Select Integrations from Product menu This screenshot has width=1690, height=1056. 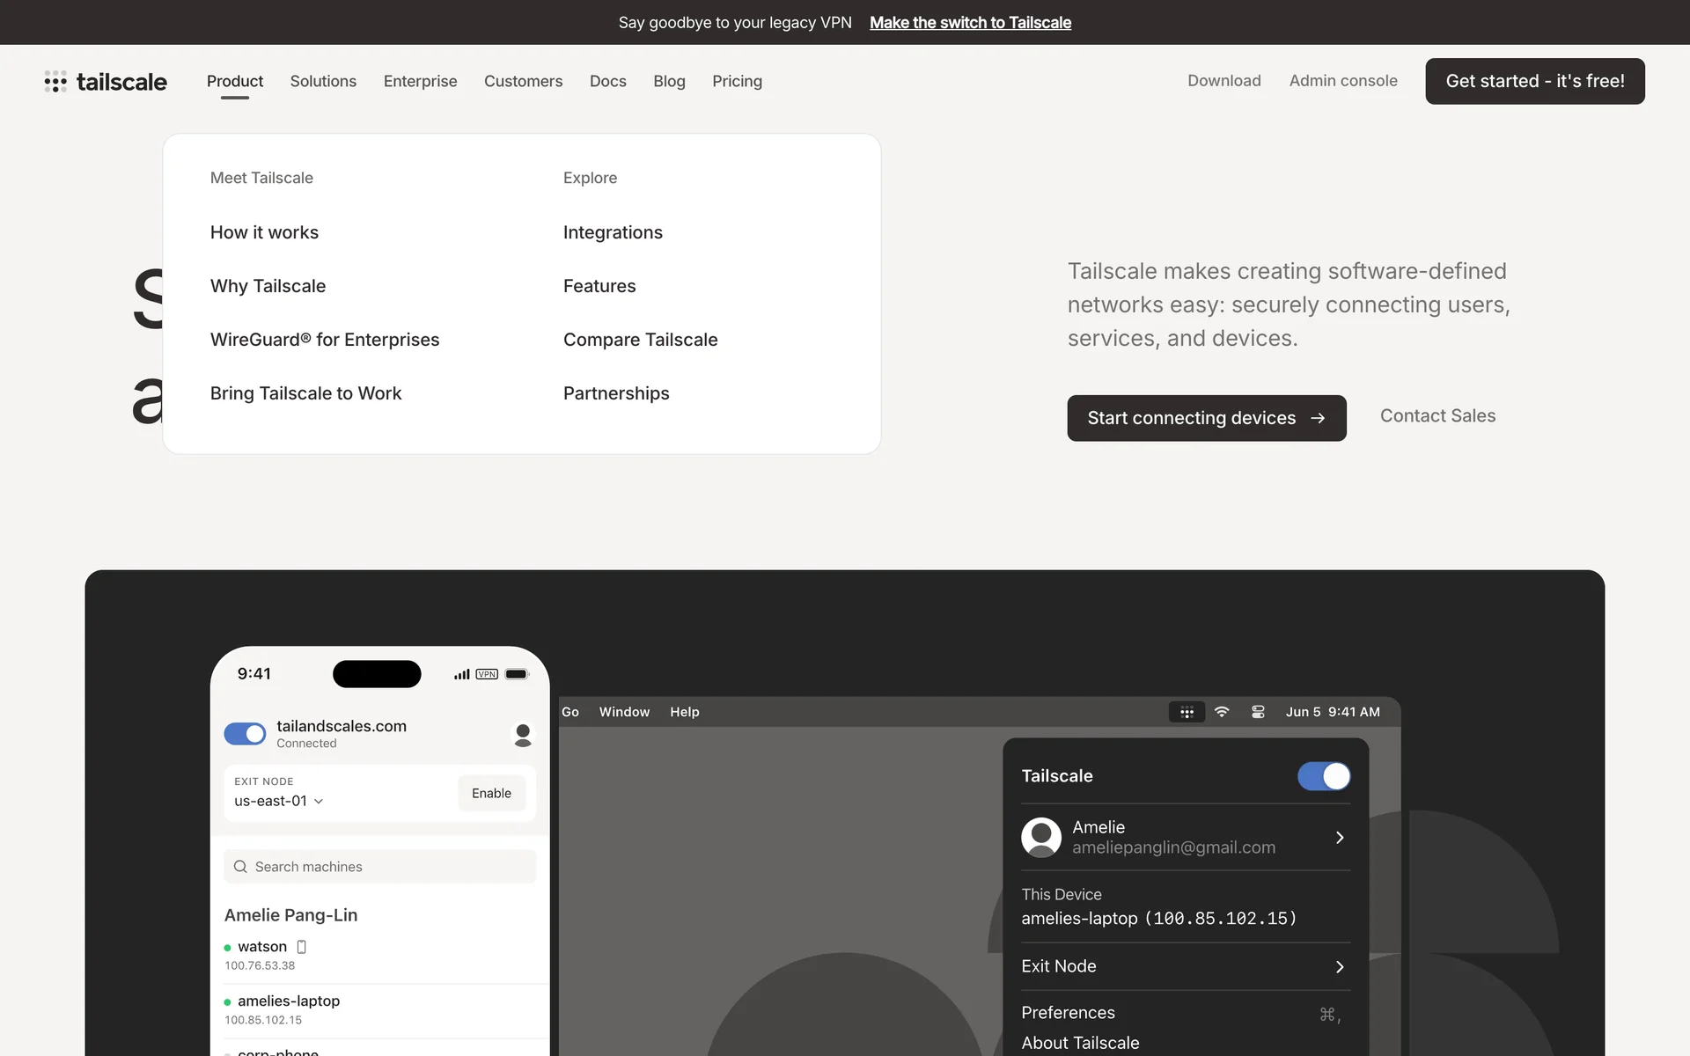pyautogui.click(x=613, y=232)
